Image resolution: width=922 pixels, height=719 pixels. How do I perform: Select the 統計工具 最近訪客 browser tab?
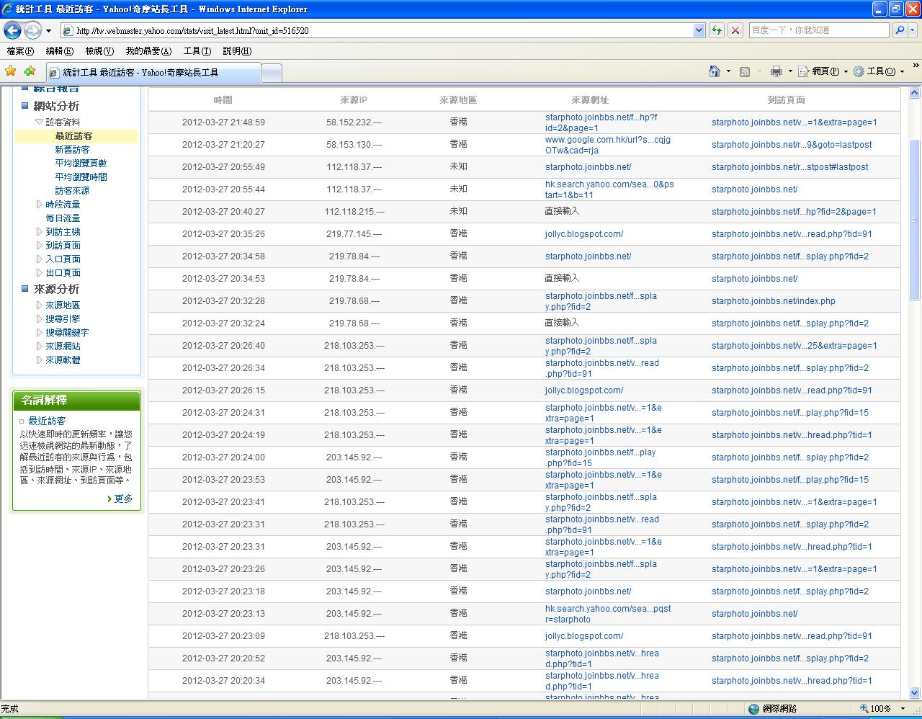click(x=153, y=73)
